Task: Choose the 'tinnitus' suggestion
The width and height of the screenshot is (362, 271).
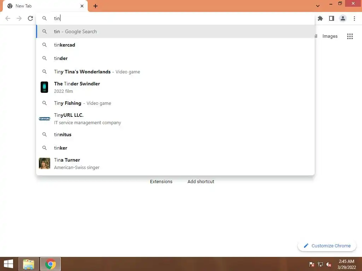Action: pyautogui.click(x=175, y=134)
